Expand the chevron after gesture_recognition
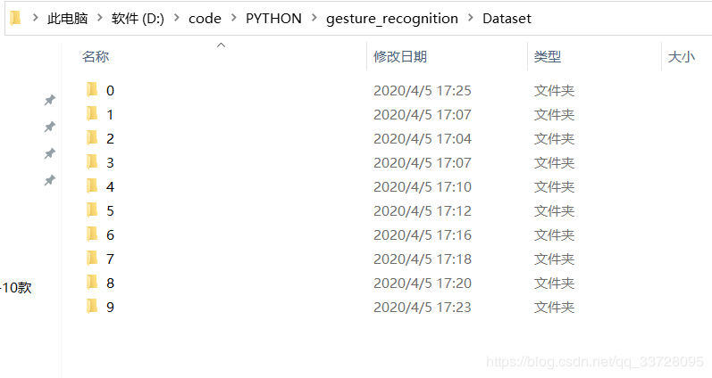 (x=470, y=19)
